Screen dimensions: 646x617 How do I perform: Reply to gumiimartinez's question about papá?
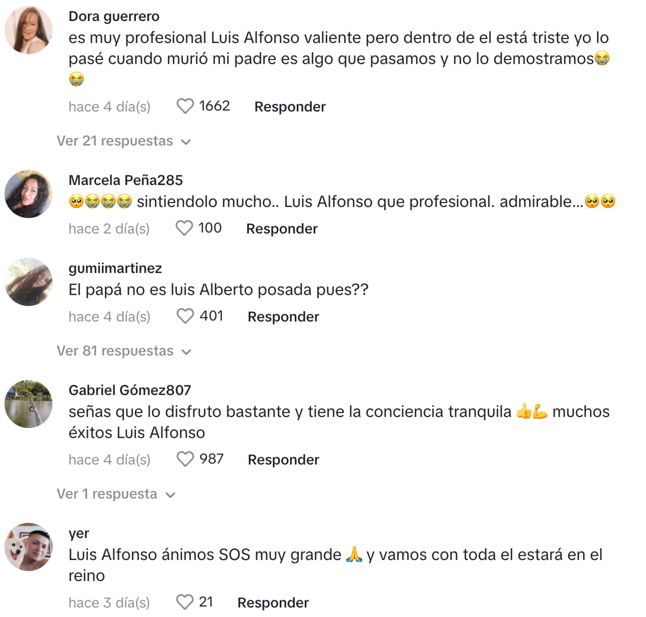point(283,317)
